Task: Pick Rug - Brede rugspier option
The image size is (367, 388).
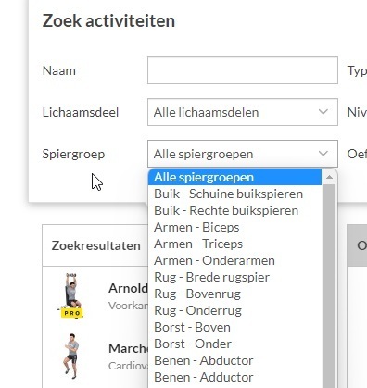Action: [234, 277]
